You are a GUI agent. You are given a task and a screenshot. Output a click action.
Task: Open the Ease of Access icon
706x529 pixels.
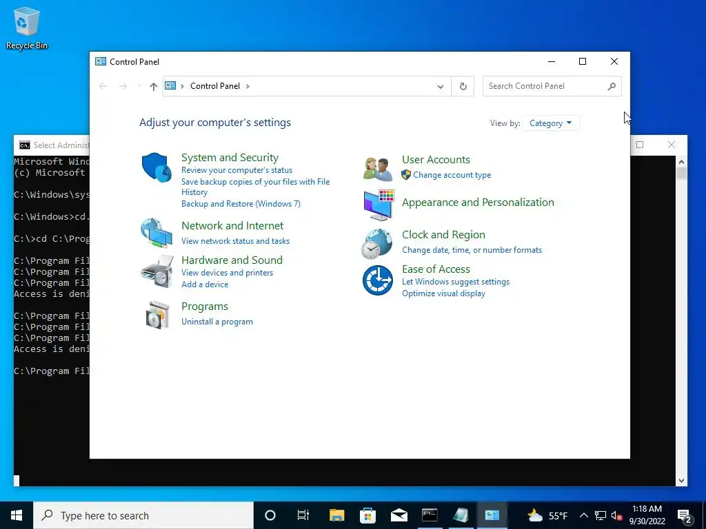point(378,280)
